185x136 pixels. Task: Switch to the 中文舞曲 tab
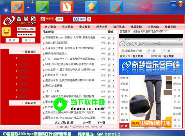(85, 27)
